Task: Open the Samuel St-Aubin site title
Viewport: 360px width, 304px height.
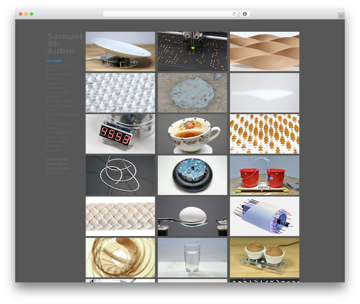Action: click(x=64, y=43)
